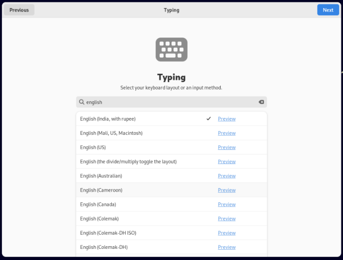Preview the English (Australian) keyboard

click(x=226, y=176)
